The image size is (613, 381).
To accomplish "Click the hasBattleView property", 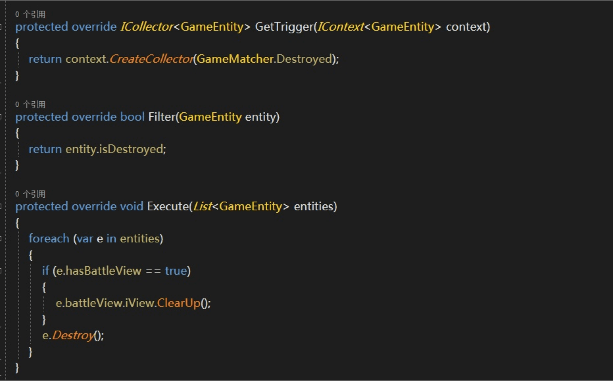I will pos(103,271).
